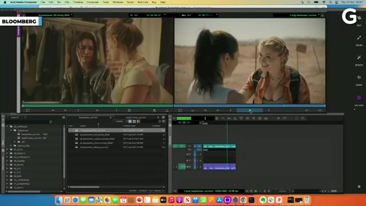Open the Composer menu
Image resolution: width=366 pixels, height=206 pixels.
[93, 2]
